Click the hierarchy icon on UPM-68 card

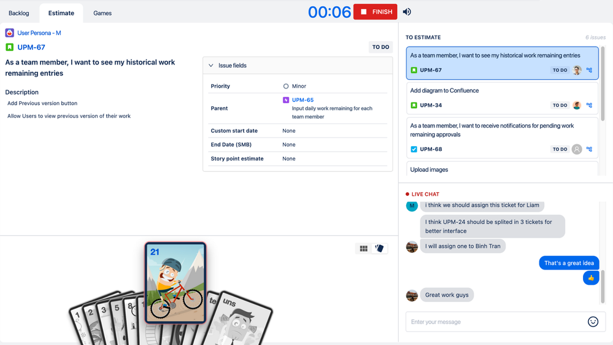[590, 149]
